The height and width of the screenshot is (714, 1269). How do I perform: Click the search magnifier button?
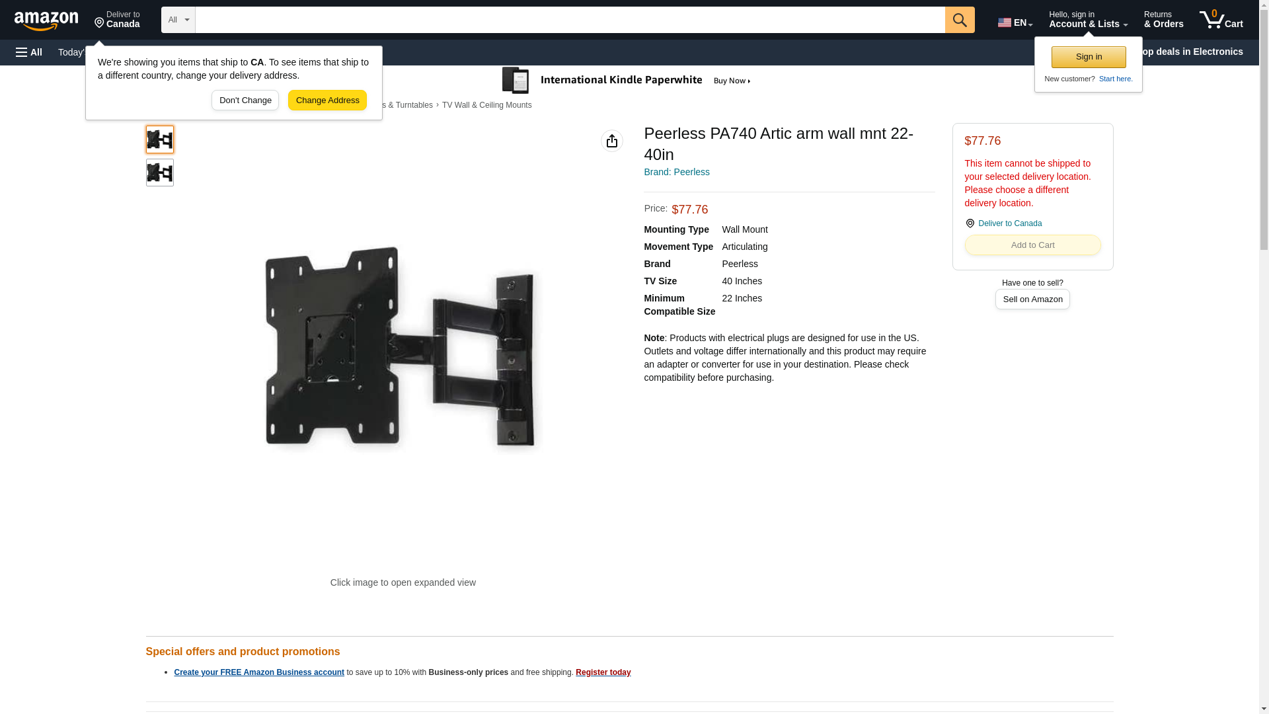(x=960, y=20)
